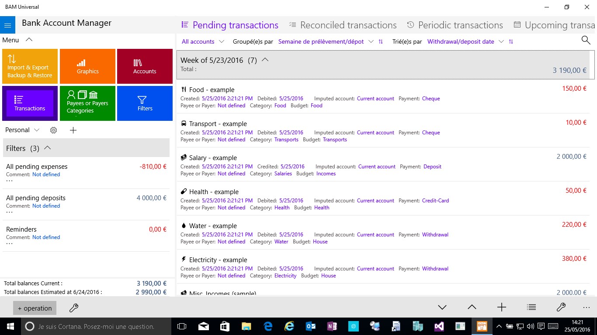Click list view icon in bottom bar
This screenshot has height=335, width=597.
point(531,307)
